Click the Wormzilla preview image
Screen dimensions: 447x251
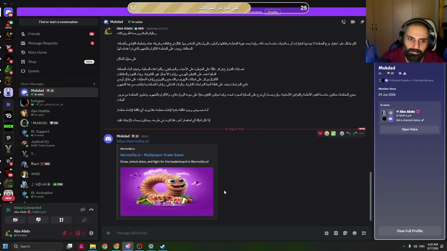167,191
